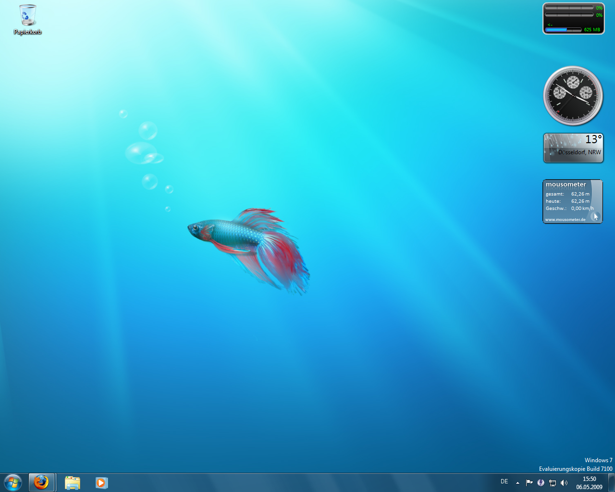Click the analog clock gadget
The height and width of the screenshot is (492, 615).
(573, 96)
